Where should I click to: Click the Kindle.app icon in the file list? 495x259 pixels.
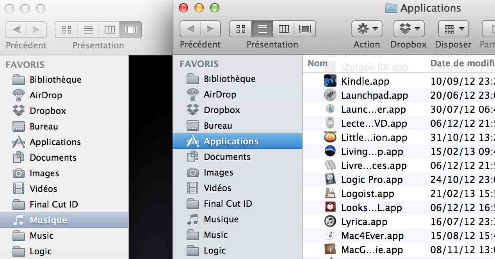pyautogui.click(x=330, y=81)
